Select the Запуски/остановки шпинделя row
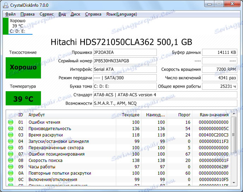This screenshot has height=192, width=243. [x=119, y=141]
